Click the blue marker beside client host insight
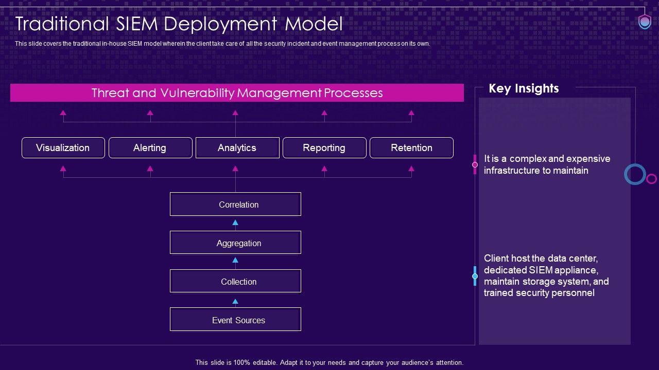 click(475, 276)
